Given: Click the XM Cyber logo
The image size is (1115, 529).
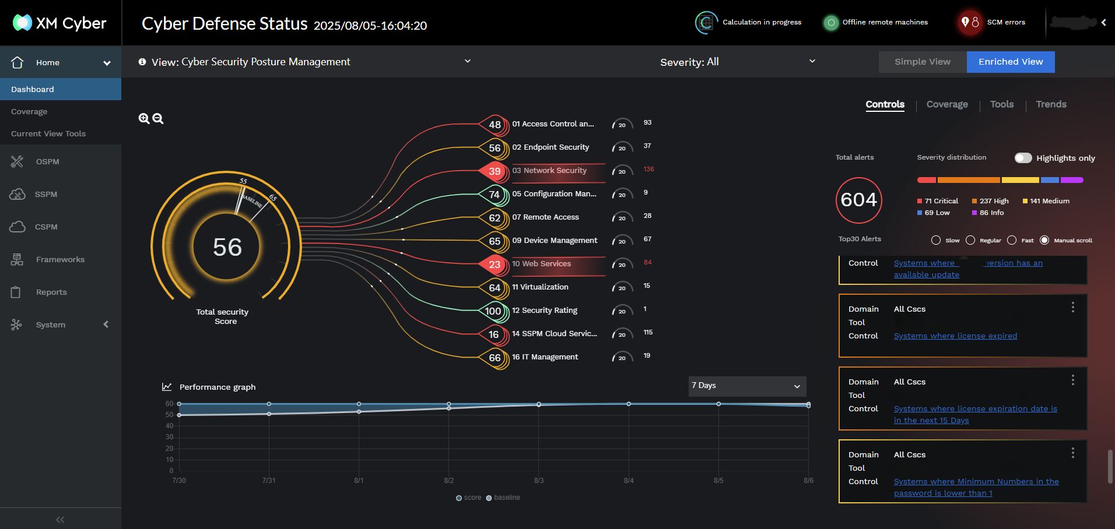Looking at the screenshot, I should (59, 23).
